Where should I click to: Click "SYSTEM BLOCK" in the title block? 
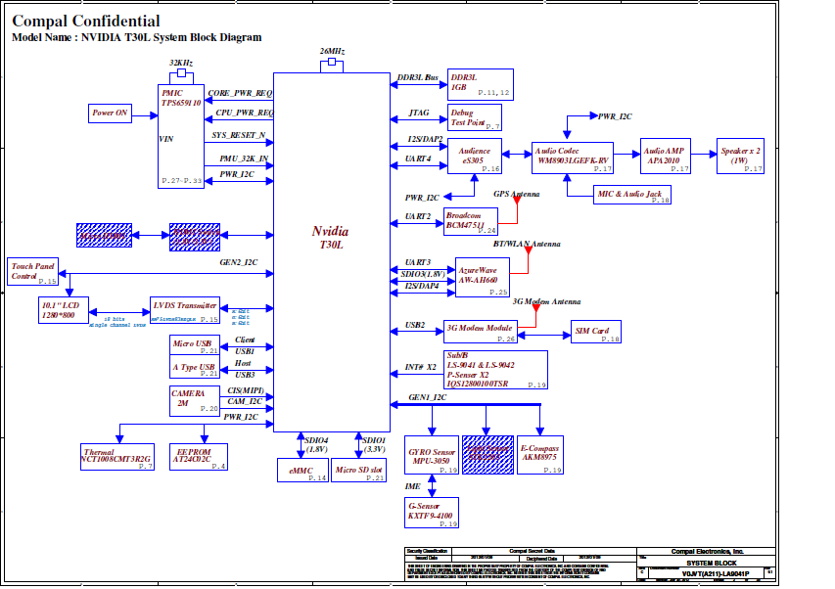pyautogui.click(x=712, y=563)
